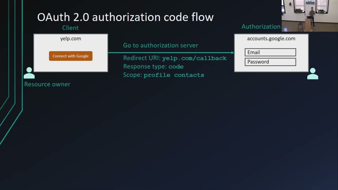Image resolution: width=338 pixels, height=190 pixels.
Task: Click the 'yelp.com' heading text
Action: 70,39
